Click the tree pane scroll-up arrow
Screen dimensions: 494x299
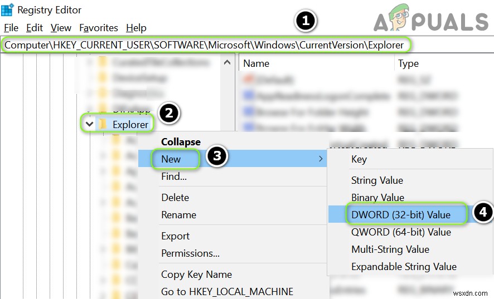(227, 62)
